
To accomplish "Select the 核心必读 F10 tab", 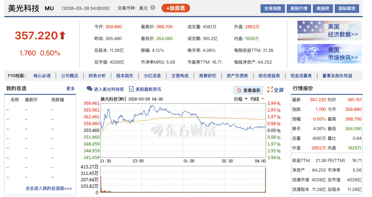I will [x=42, y=76].
